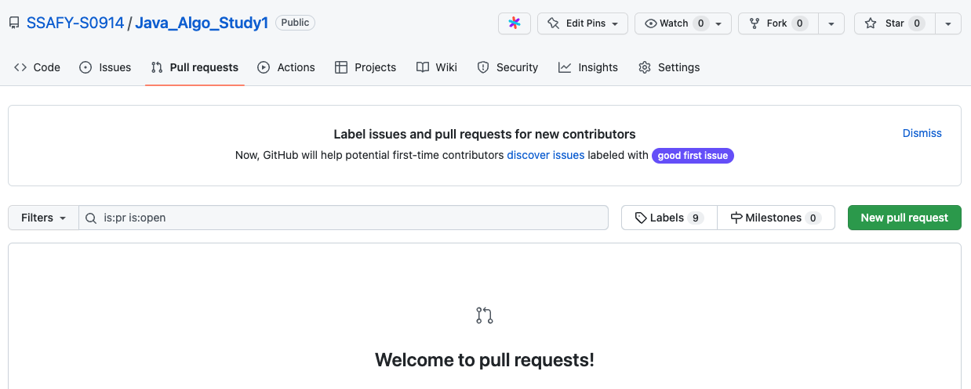
Task: Click the Milestones count badge 0
Action: pos(813,218)
